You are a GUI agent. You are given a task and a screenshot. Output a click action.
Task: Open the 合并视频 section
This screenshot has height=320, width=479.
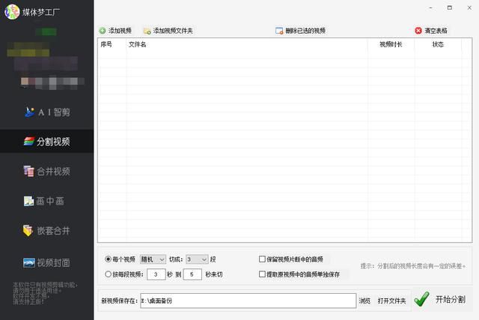(46, 171)
